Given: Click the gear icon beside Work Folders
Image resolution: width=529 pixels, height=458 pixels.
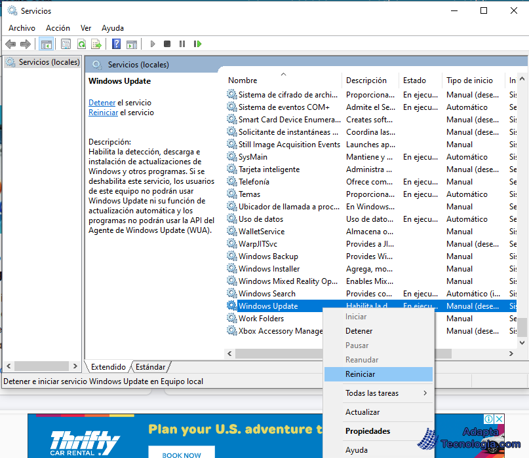Looking at the screenshot, I should point(232,319).
